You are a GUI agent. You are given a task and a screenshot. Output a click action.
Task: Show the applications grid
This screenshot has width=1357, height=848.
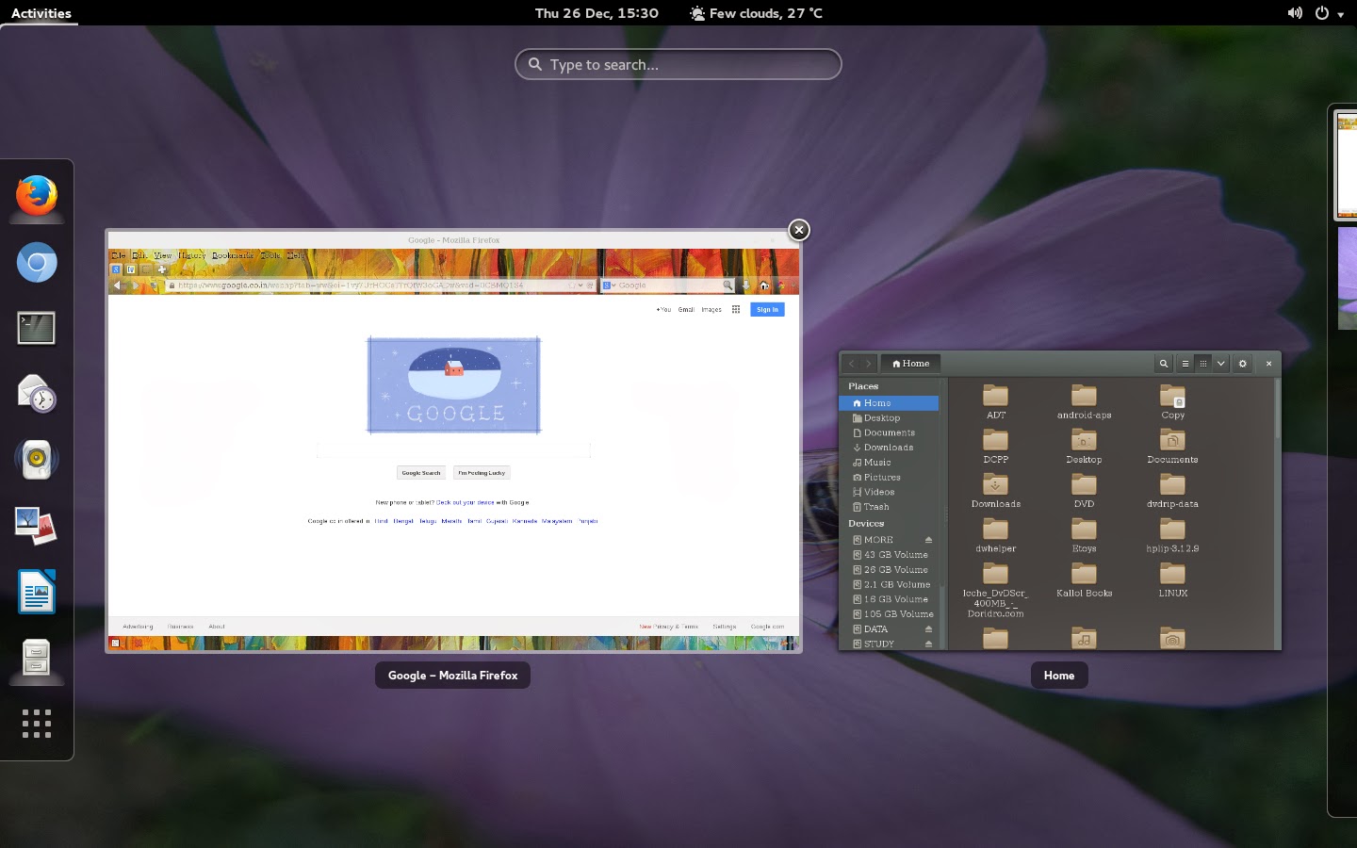pos(37,724)
